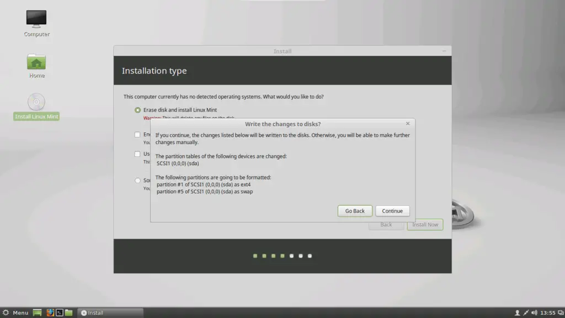Viewport: 565px width, 318px height.
Task: Open the Home folder desktop icon
Action: coord(36,62)
